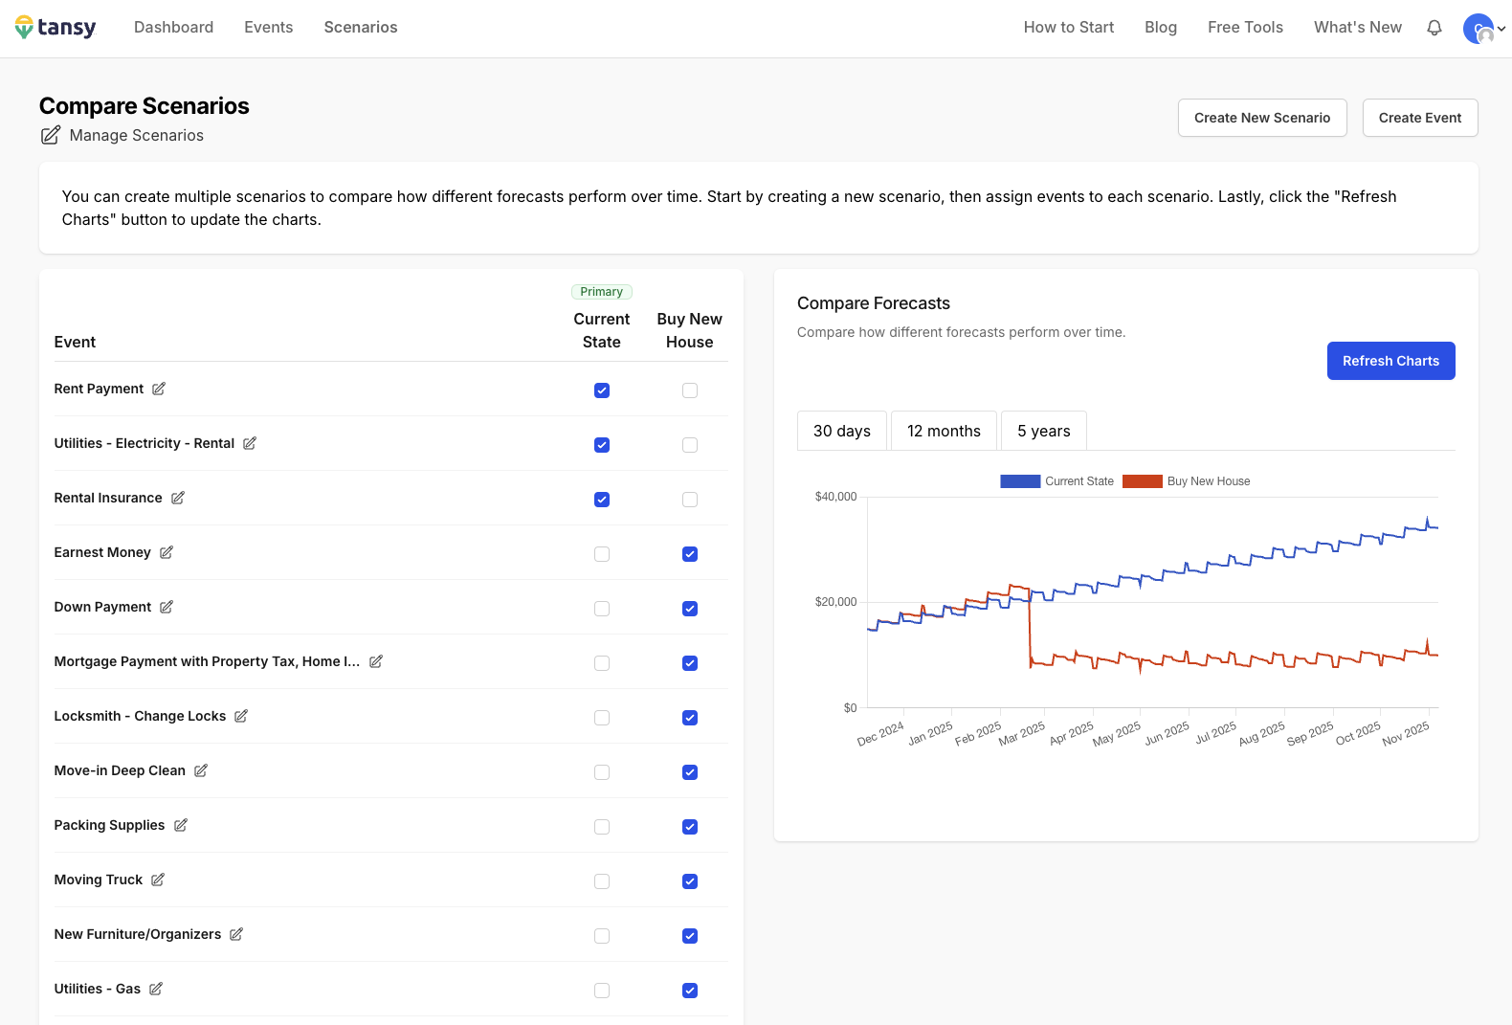Select the 30 days forecast tab
The width and height of the screenshot is (1512, 1025).
tap(841, 431)
